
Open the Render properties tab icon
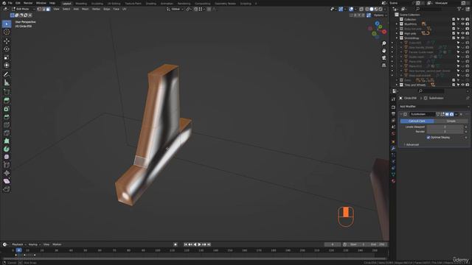(393, 107)
